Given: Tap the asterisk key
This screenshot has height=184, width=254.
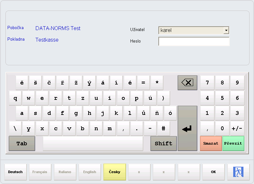Looking at the screenshot, I should click(157, 83).
